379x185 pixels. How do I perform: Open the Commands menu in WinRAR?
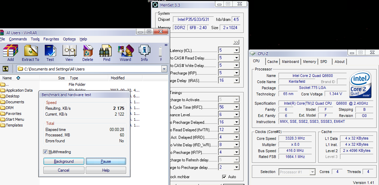[18, 39]
